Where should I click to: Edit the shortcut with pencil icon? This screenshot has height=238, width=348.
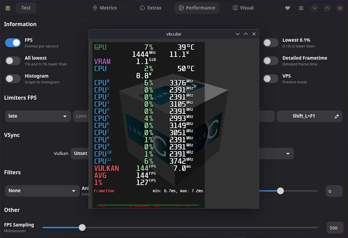(x=337, y=116)
